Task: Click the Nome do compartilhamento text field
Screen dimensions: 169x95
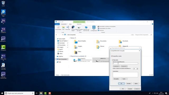Action: (x=125, y=64)
